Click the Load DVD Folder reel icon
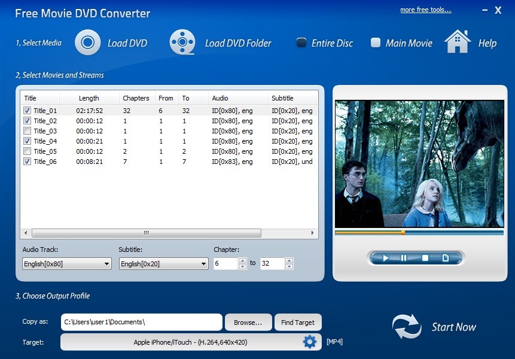The height and width of the screenshot is (359, 515). pos(182,42)
